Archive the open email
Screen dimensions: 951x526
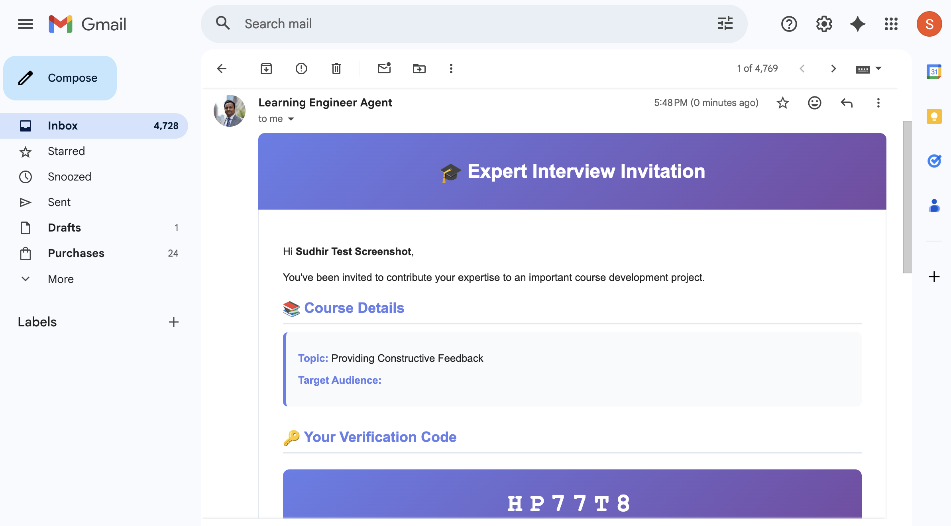(x=266, y=69)
